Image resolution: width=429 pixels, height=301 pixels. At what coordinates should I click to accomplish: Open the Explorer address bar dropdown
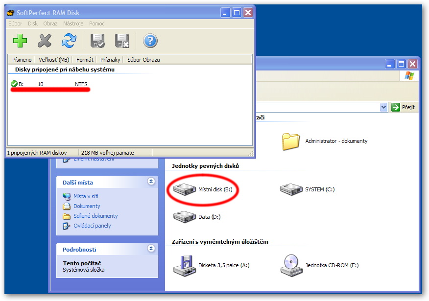point(383,107)
